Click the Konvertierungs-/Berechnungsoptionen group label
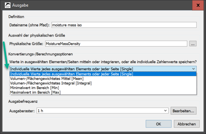Viewport: 206px width, 134px height. [40, 54]
